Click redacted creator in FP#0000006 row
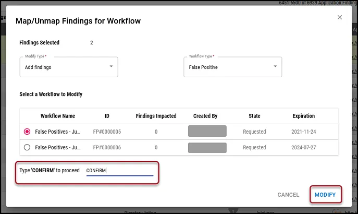The height and width of the screenshot is (214, 358). tap(207, 148)
